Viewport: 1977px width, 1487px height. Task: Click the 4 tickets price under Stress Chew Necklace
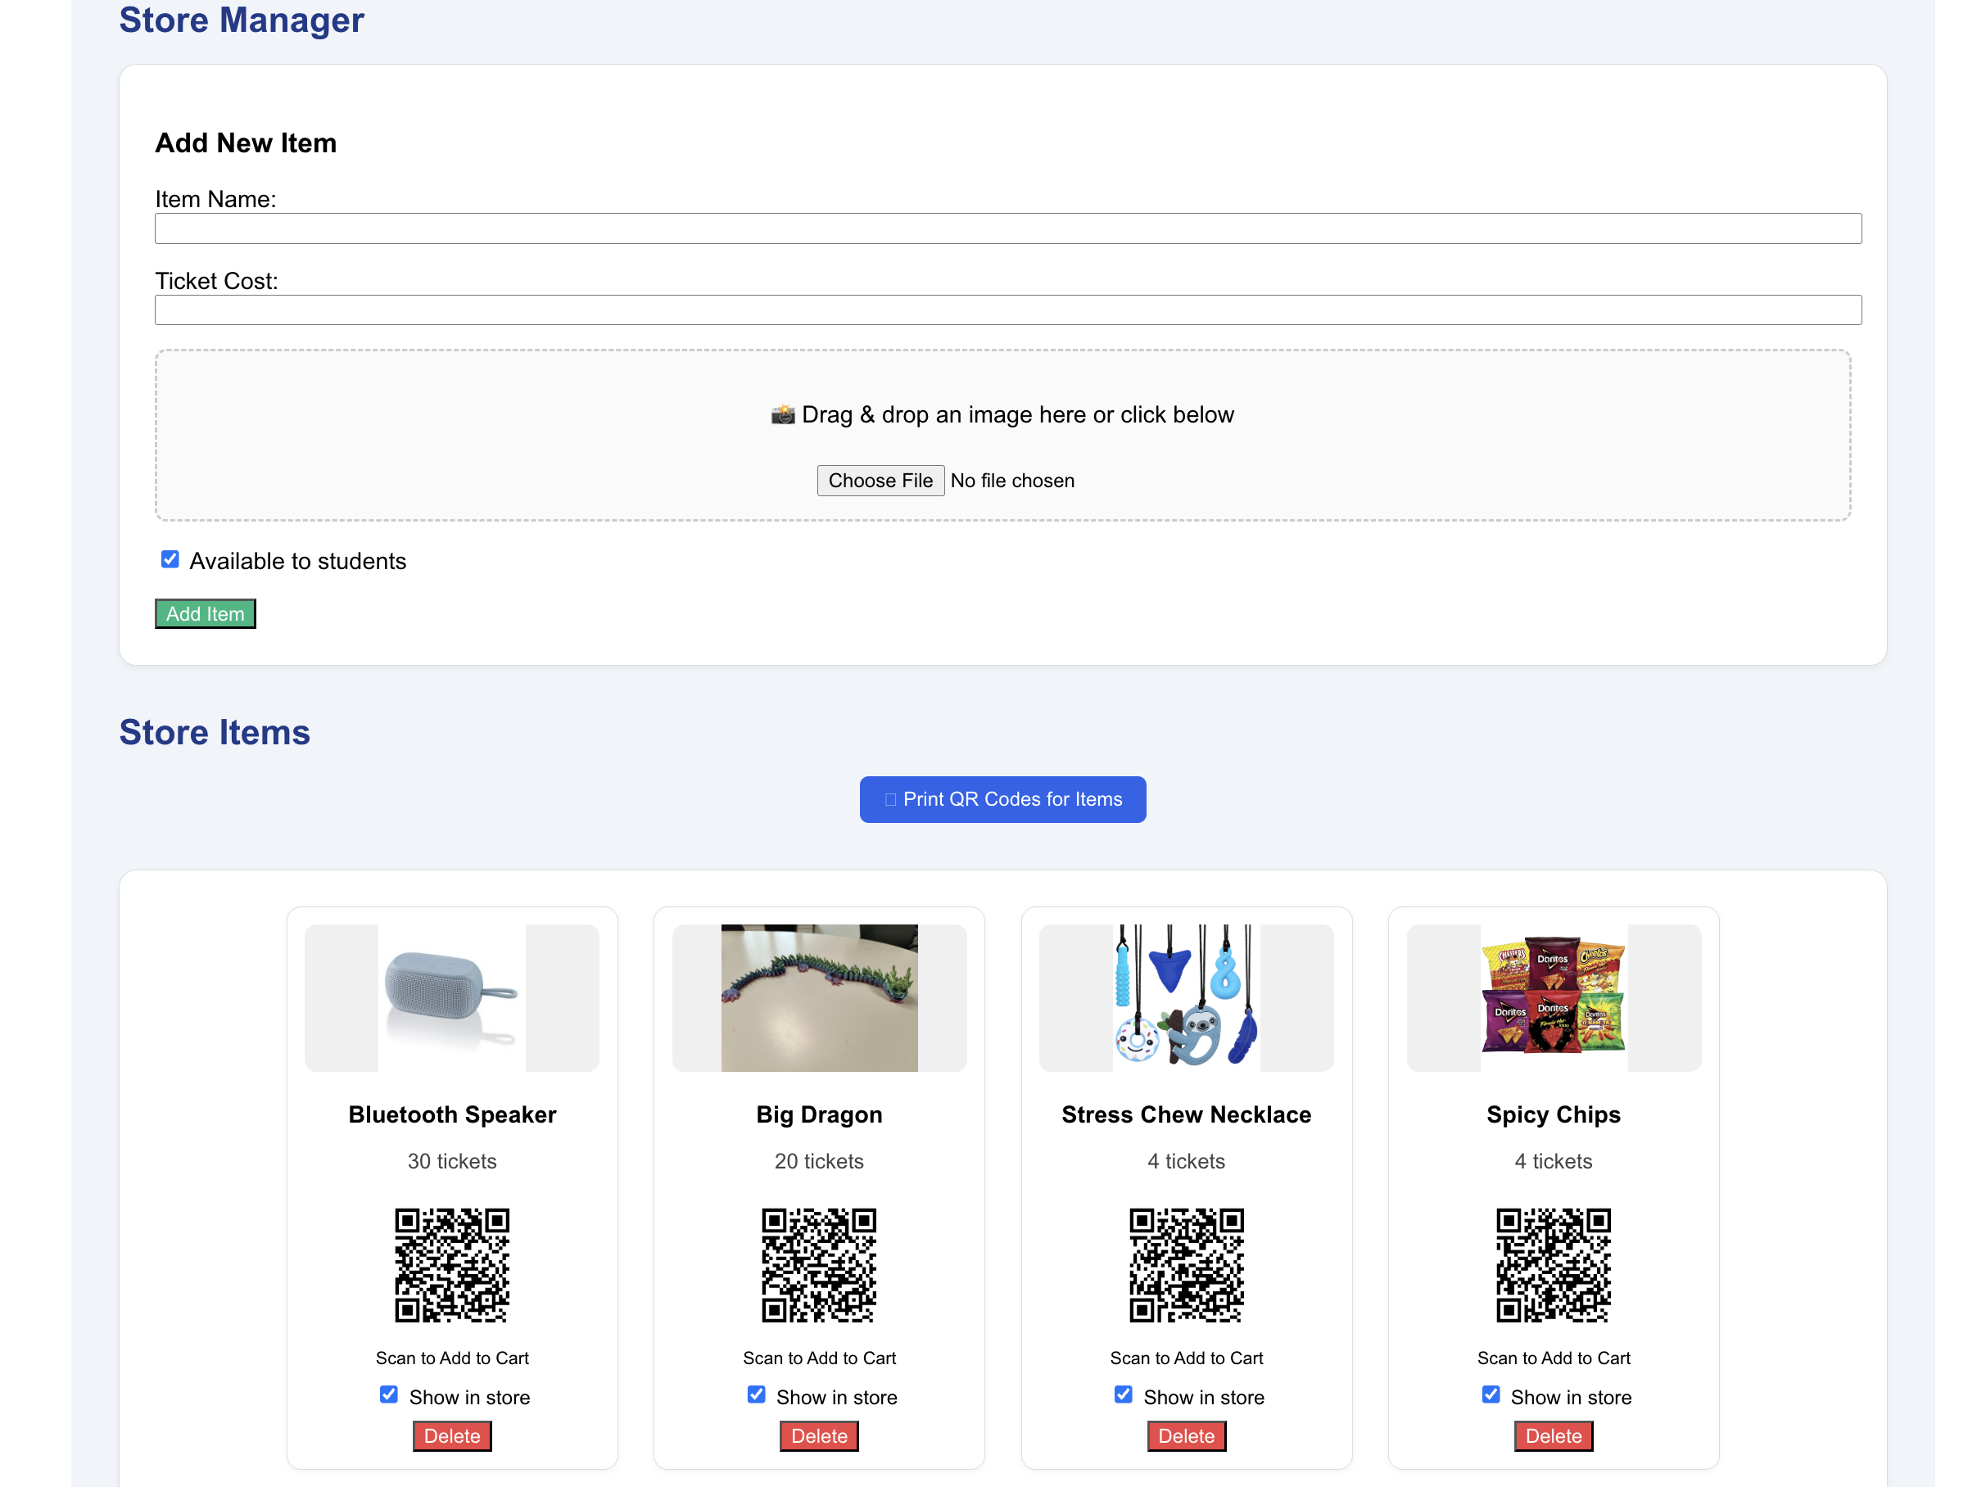pyautogui.click(x=1186, y=1161)
